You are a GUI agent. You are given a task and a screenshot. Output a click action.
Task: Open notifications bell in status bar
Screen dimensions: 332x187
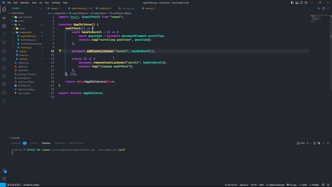pos(328,185)
